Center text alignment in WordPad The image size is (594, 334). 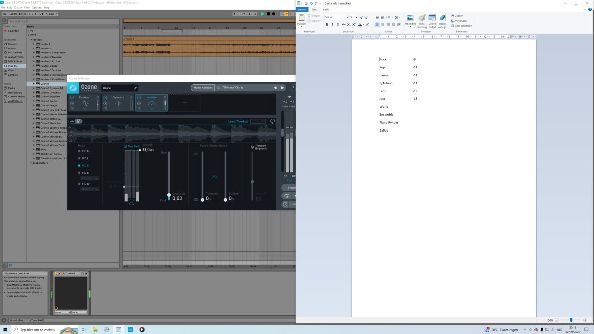coord(383,24)
